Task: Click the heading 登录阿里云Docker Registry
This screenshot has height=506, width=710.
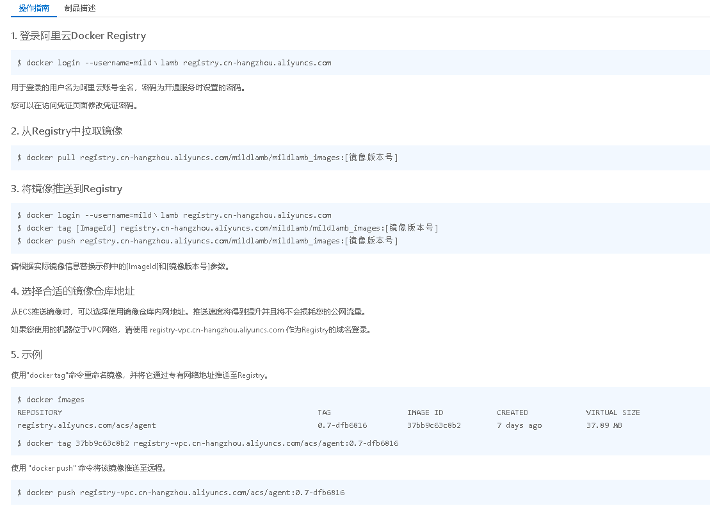Action: (x=79, y=36)
